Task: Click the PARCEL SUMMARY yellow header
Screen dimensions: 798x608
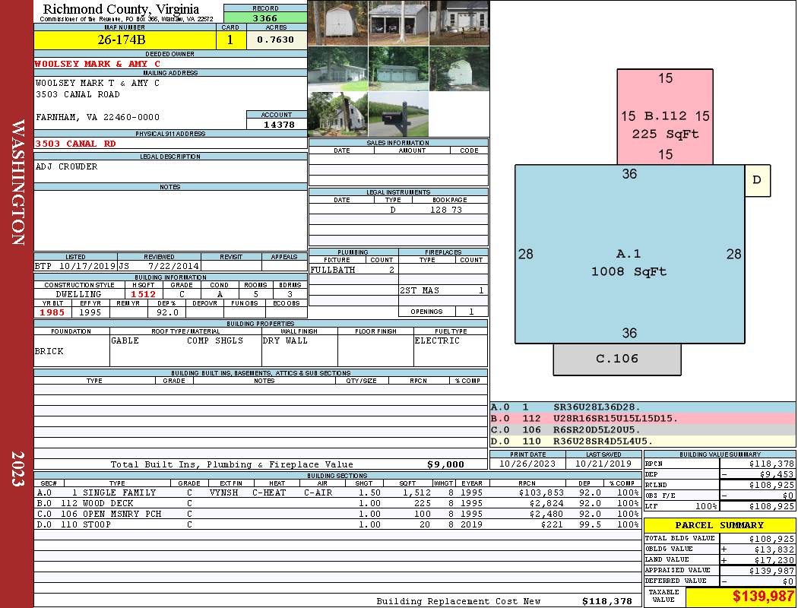Action: [x=720, y=525]
